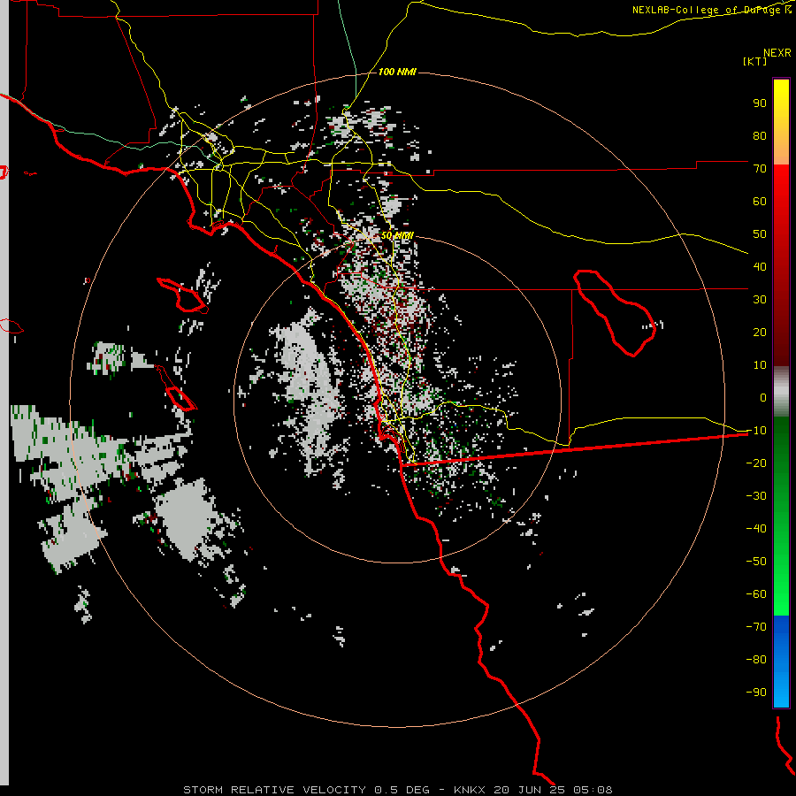Click the -40 value on the velocity scale
796x796 pixels.
coord(756,529)
